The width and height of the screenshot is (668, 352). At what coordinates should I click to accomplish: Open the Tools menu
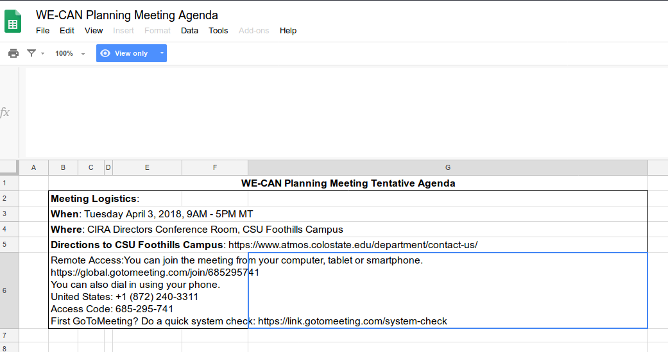(218, 30)
